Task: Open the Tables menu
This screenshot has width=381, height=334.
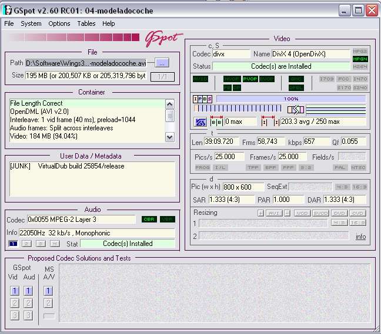Action: 86,23
